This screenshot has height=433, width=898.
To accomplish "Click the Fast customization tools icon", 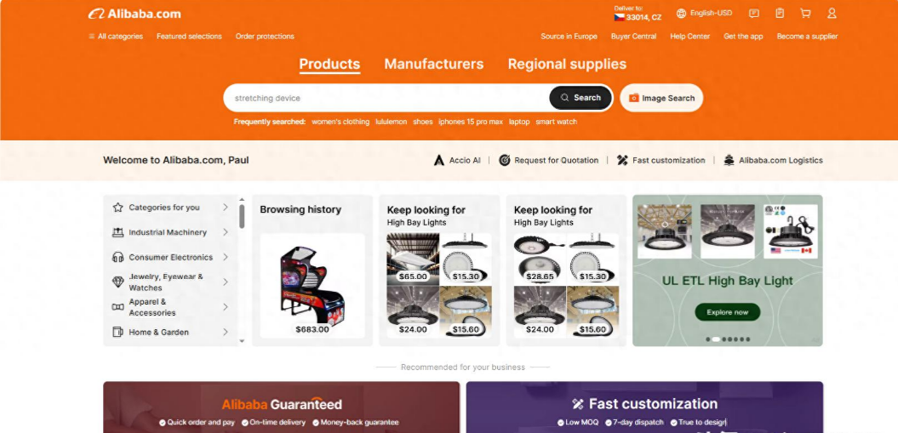I will point(622,160).
